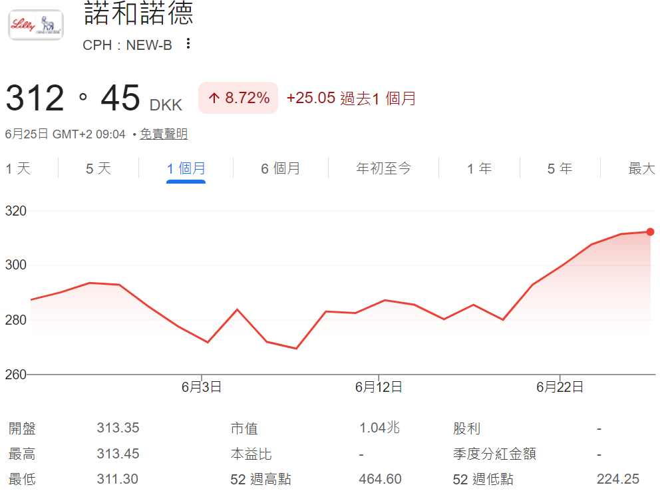660x491 pixels.
Task: Click the +25.05 過去1 個月 change text
Action: [351, 98]
